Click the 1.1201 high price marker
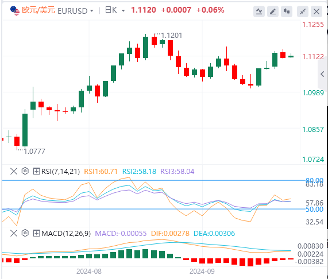The image size is (328, 279). click(172, 36)
